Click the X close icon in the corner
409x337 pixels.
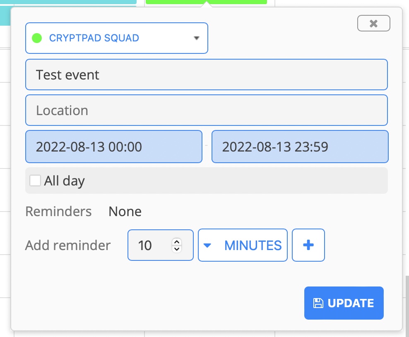373,23
